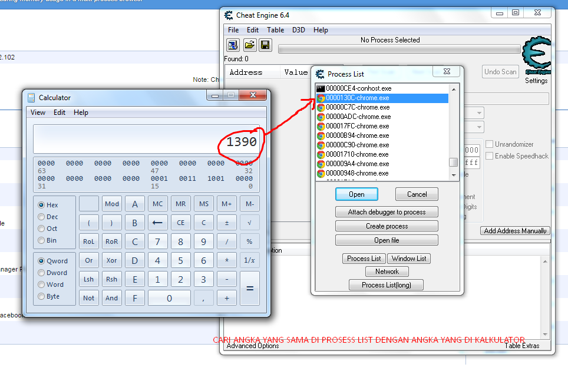Click the multiply key in Calculator
568x374 pixels.
(x=227, y=260)
